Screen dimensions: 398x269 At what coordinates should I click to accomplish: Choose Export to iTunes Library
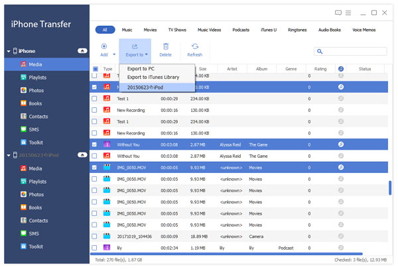153,78
